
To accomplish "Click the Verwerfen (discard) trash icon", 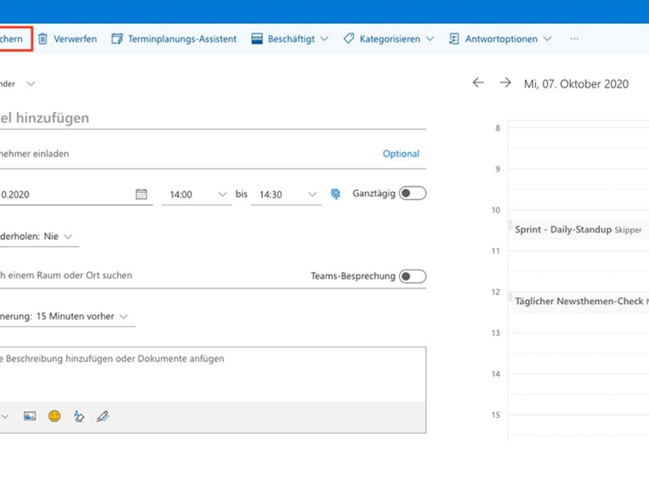I will pyautogui.click(x=43, y=39).
